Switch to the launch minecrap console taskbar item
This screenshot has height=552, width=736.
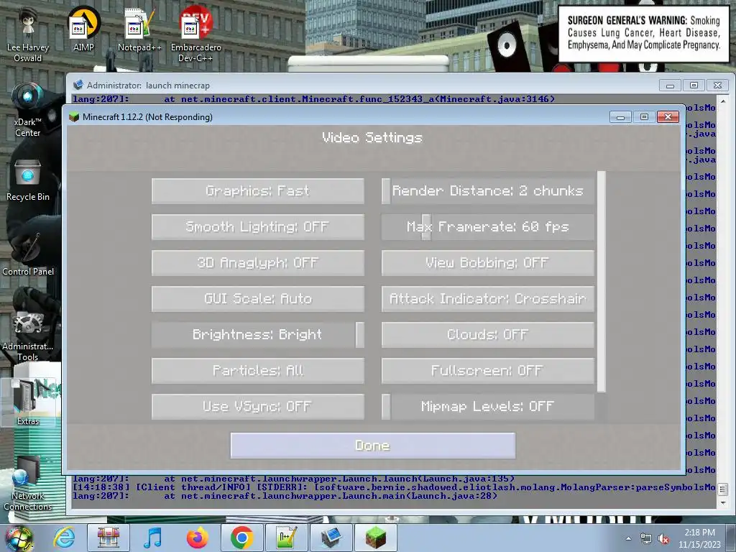coord(331,538)
